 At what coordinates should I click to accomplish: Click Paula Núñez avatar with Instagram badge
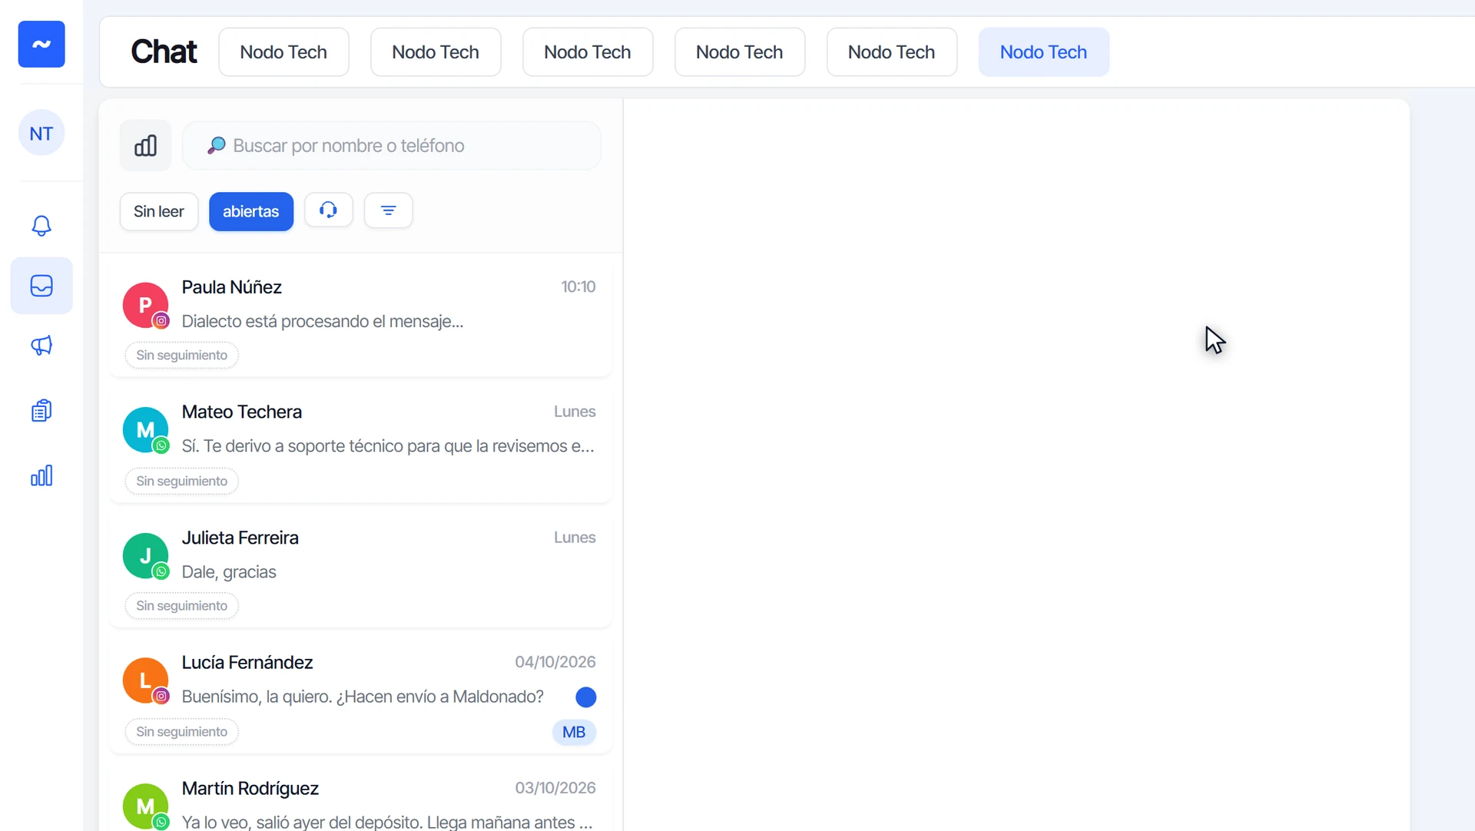click(146, 306)
